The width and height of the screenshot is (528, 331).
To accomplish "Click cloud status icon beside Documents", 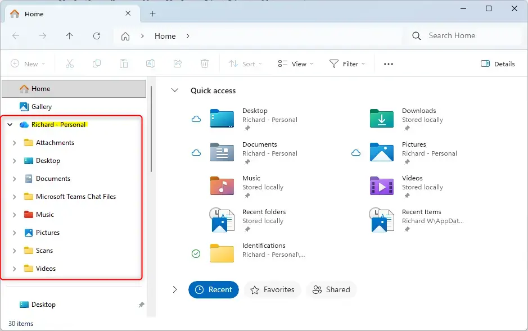I will tap(196, 153).
